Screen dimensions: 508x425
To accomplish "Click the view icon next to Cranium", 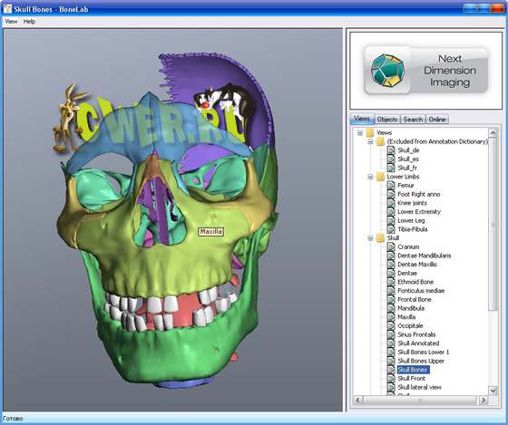I will click(x=391, y=247).
